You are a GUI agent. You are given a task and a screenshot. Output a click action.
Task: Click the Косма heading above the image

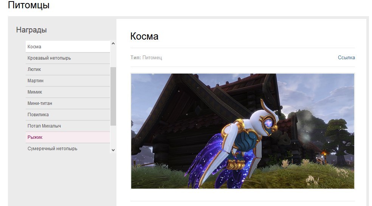(144, 37)
